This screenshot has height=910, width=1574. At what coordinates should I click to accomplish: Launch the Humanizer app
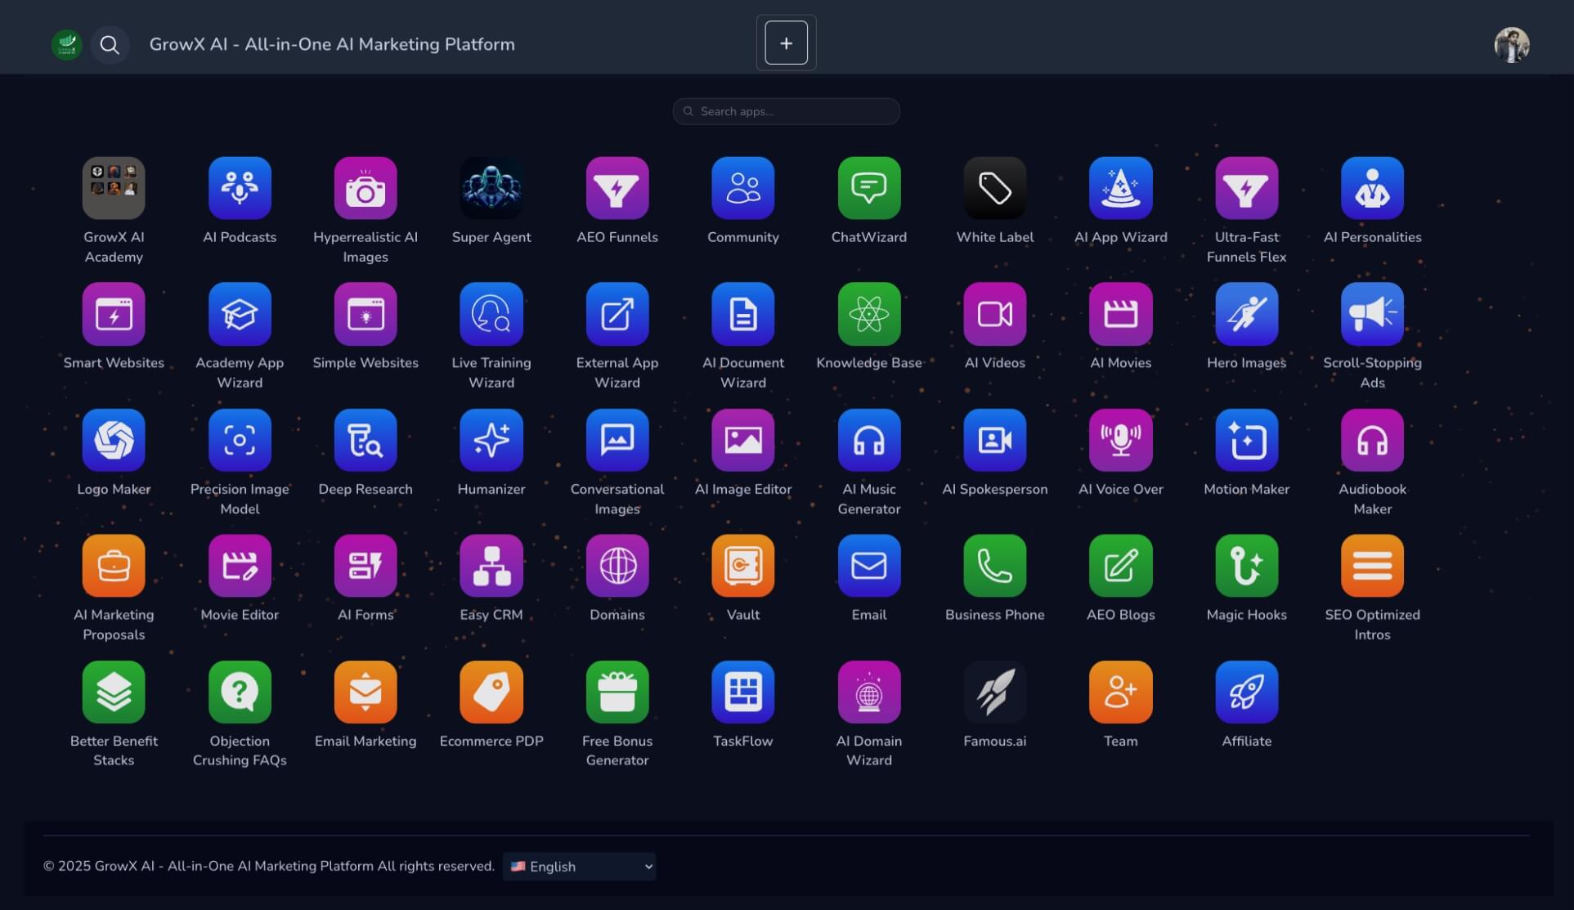(491, 440)
